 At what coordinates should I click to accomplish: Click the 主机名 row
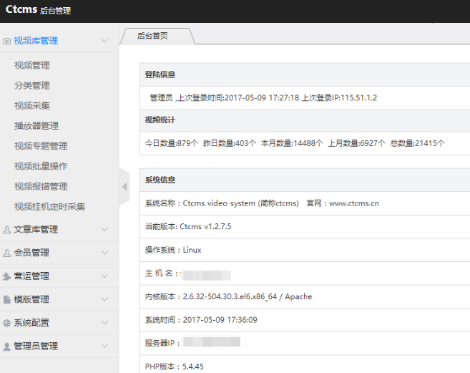pyautogui.click(x=305, y=273)
